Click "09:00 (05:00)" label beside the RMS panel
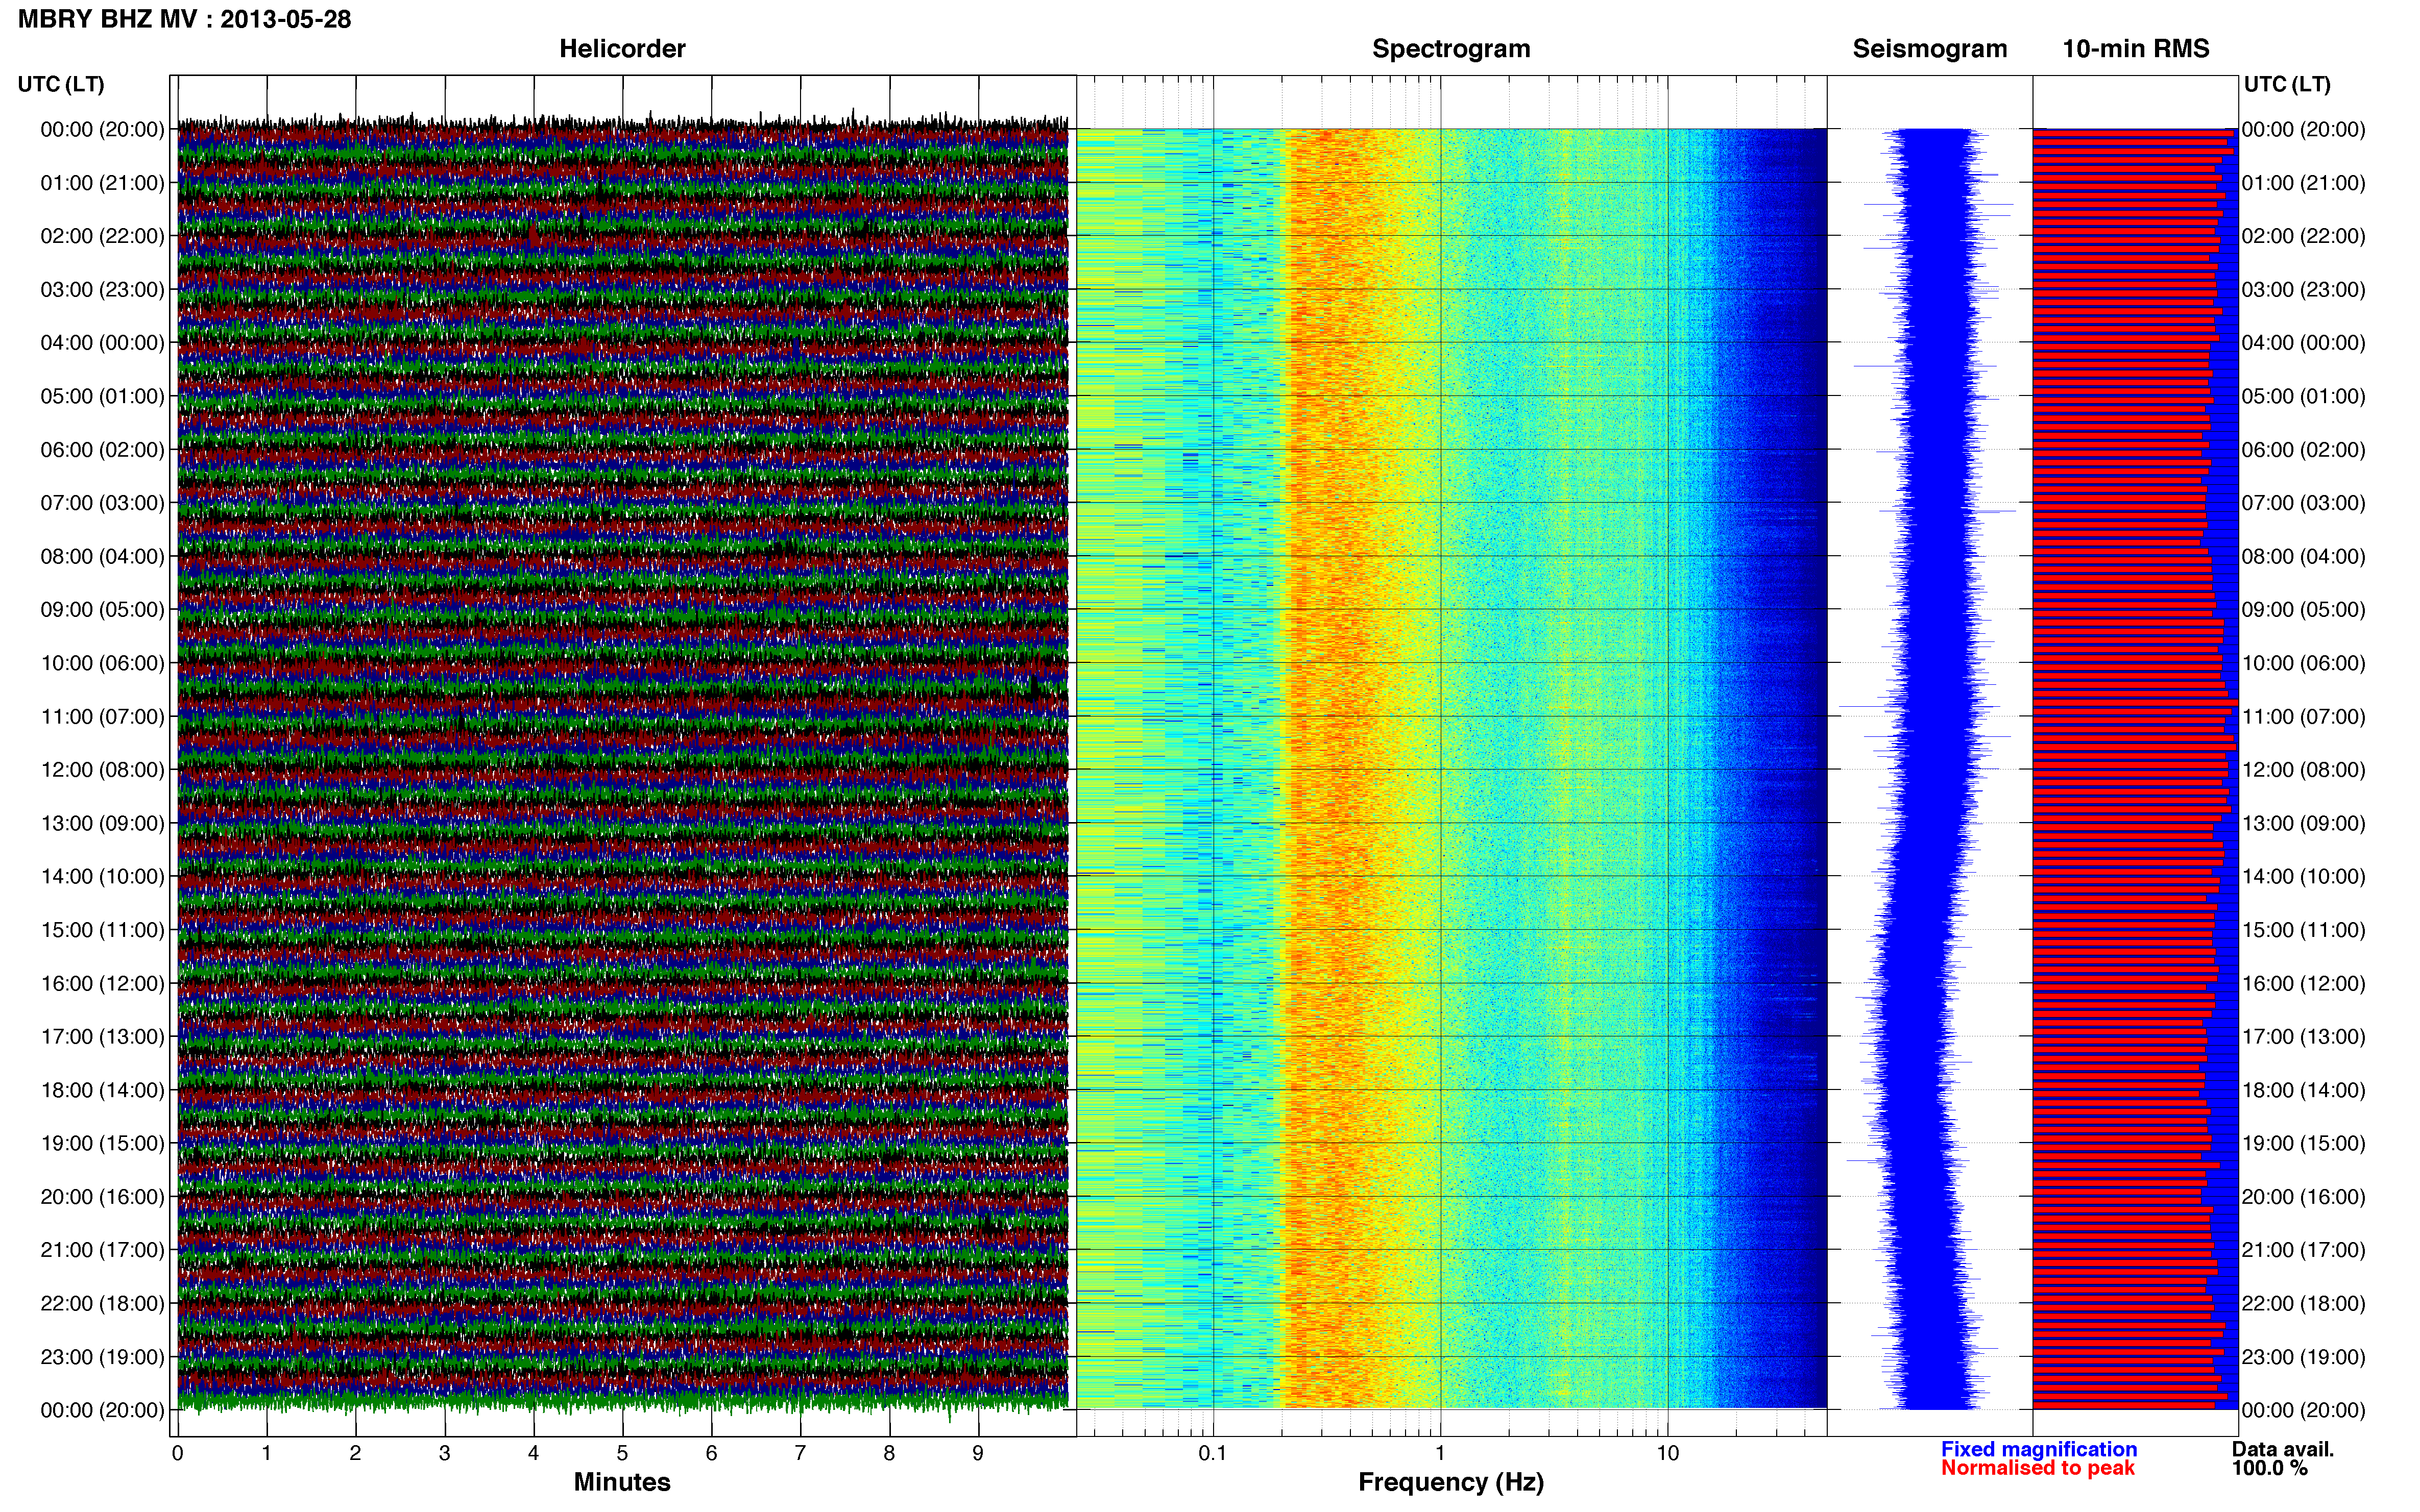 click(x=2303, y=610)
